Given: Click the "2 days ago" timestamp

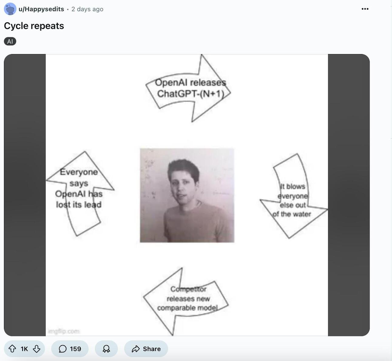Looking at the screenshot, I should click(87, 9).
